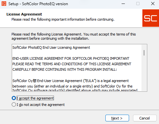Image resolution: width=159 pixels, height=124 pixels.
Task: Click the orange SC SoftColor logo
Action: point(151,18)
